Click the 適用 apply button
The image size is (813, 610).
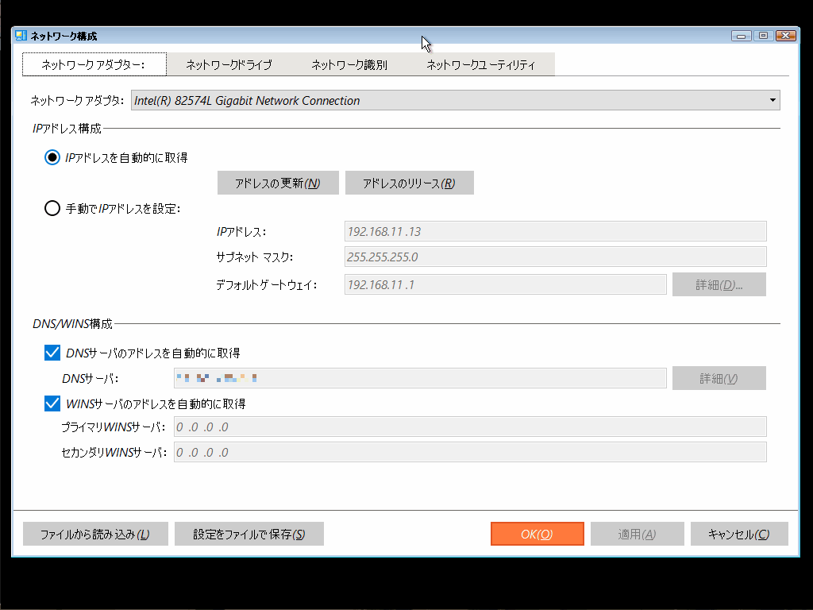[637, 534]
